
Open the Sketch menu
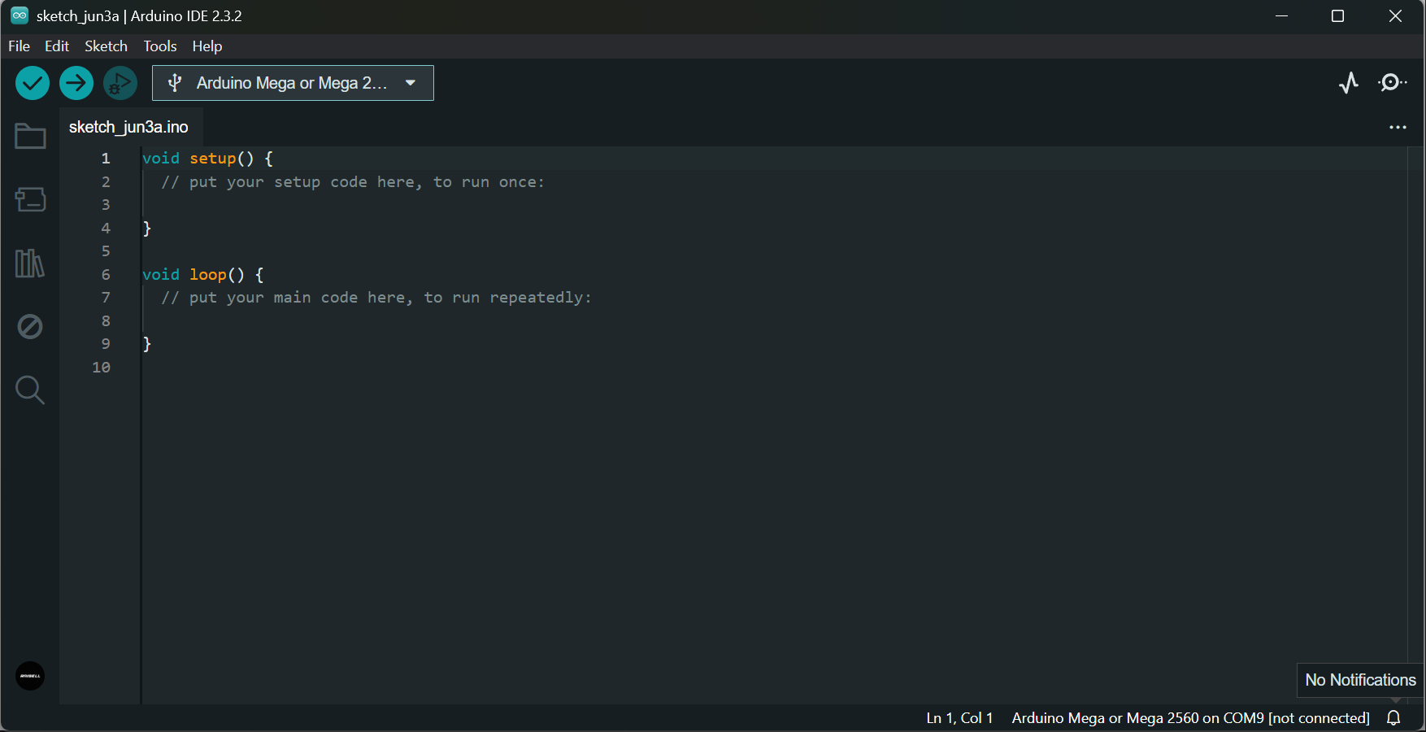pos(107,46)
